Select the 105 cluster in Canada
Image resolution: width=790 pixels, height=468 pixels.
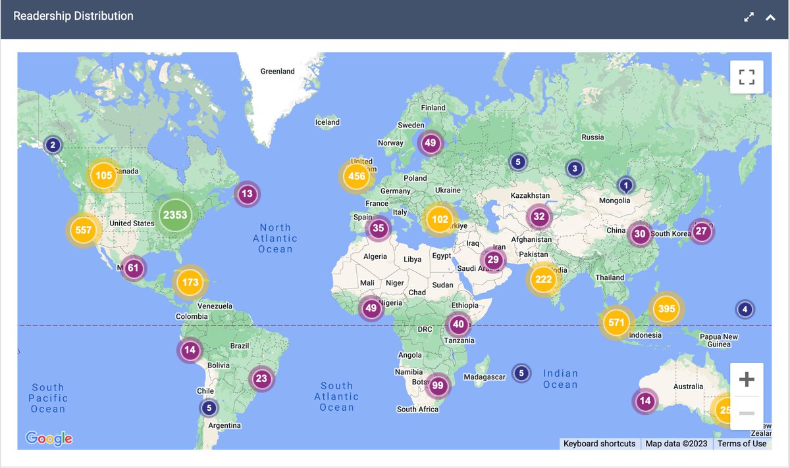[x=103, y=175]
